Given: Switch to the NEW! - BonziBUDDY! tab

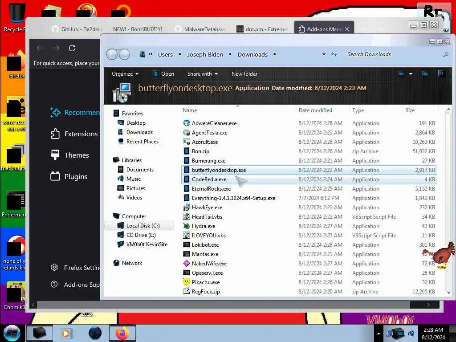Looking at the screenshot, I should [x=137, y=29].
